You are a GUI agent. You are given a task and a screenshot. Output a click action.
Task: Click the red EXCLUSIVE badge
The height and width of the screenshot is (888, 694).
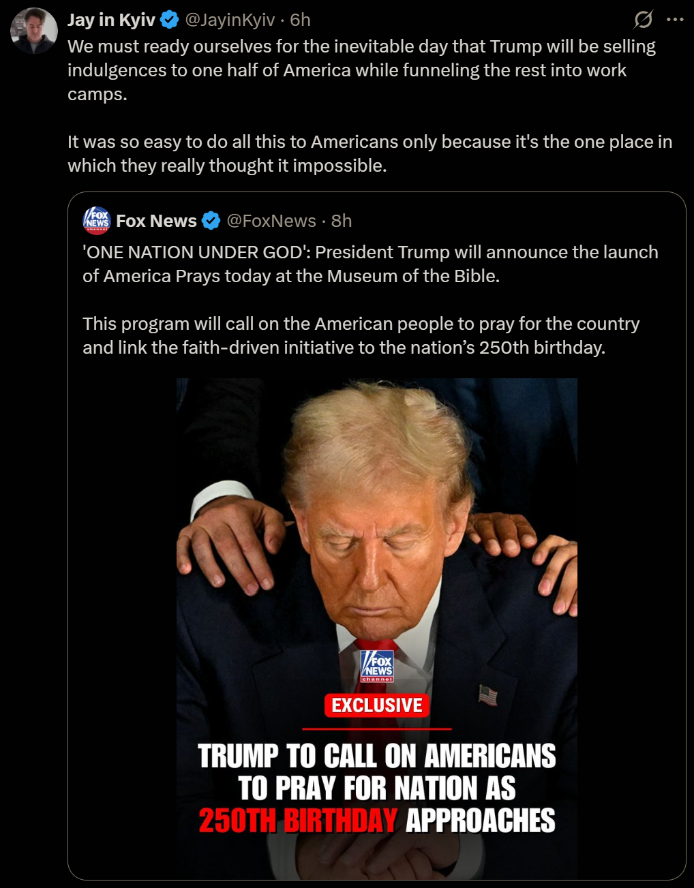pos(376,705)
